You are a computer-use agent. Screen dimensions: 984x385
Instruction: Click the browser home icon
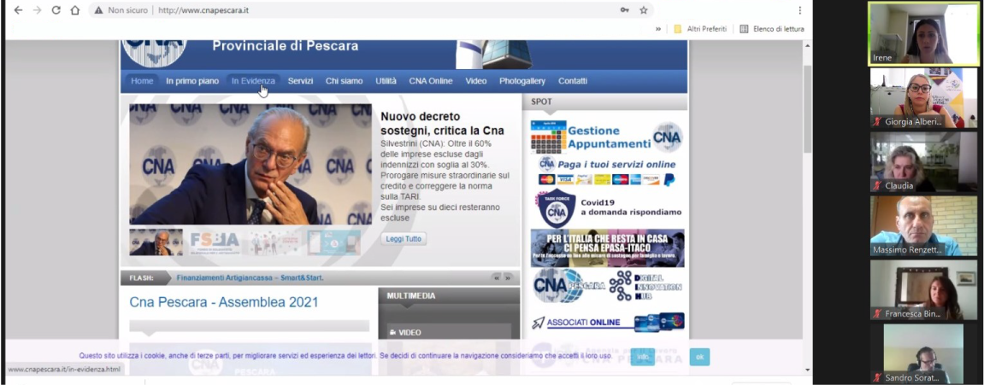(x=75, y=10)
